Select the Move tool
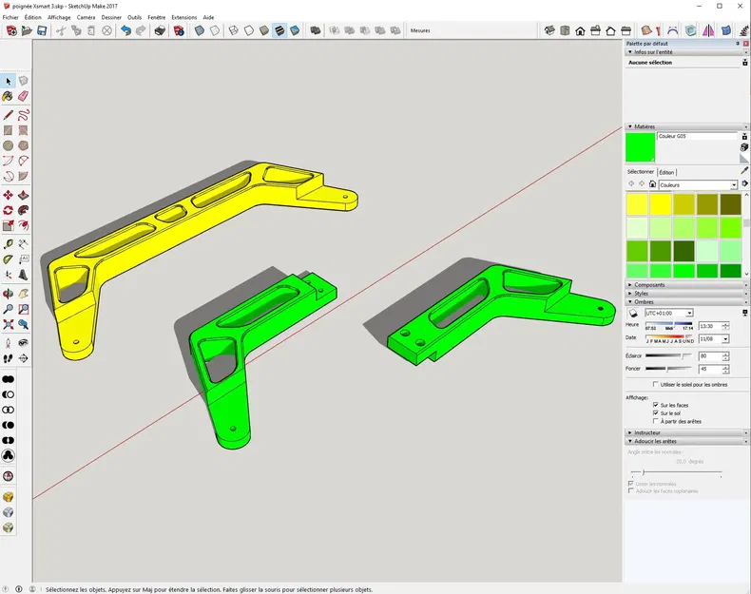Screen dimensions: 751x594 tap(9, 195)
